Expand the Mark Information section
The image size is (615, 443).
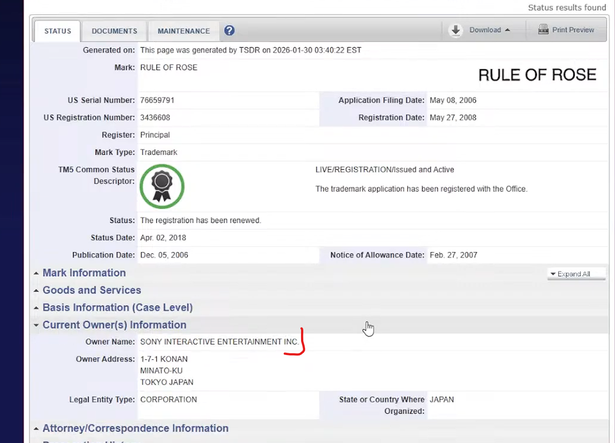coord(84,273)
